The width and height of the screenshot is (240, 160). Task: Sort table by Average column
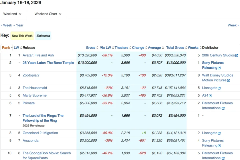[x=156, y=47]
